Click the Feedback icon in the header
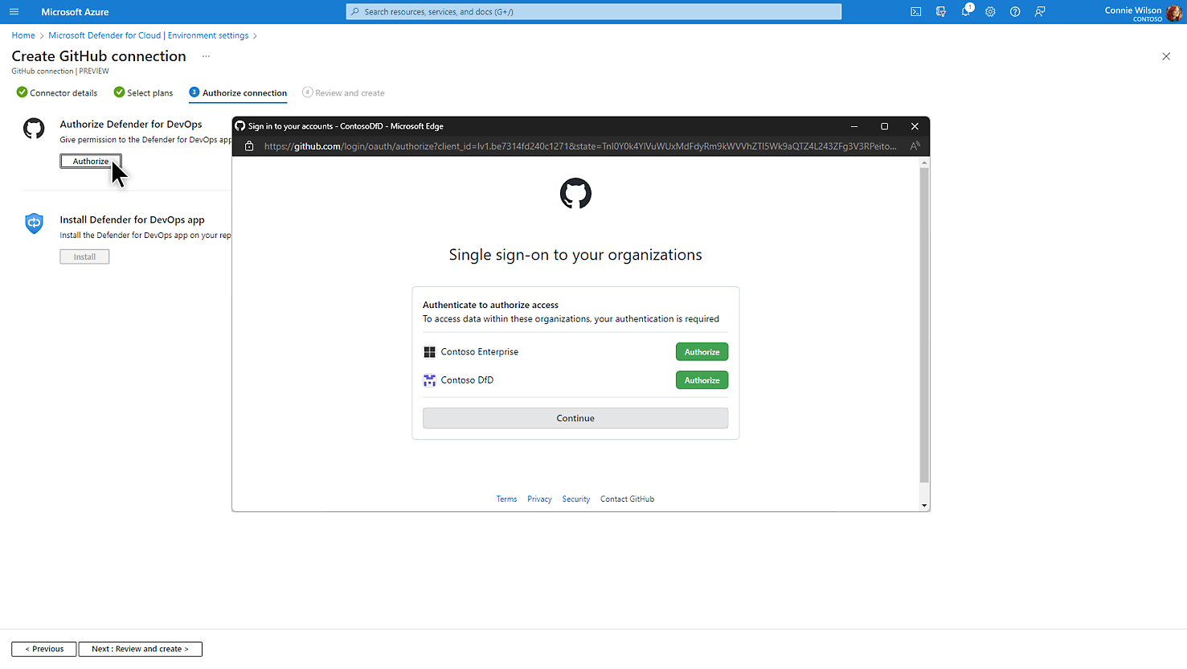This screenshot has width=1187, height=669. 1040,12
